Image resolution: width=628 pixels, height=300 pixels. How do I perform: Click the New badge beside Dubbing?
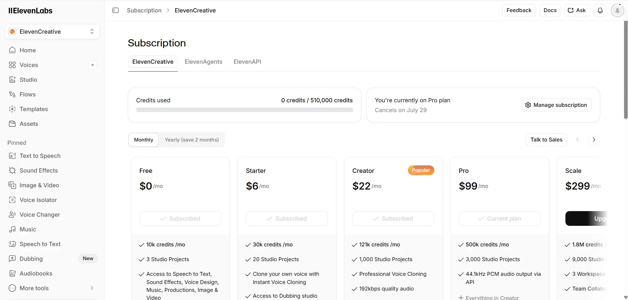pyautogui.click(x=88, y=258)
